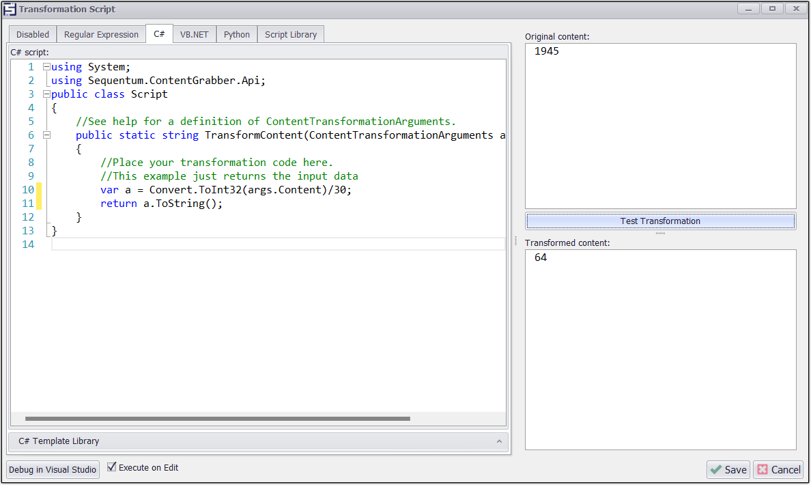Maximize the Transformation Script window
This screenshot has height=485, width=811.
pyautogui.click(x=772, y=9)
